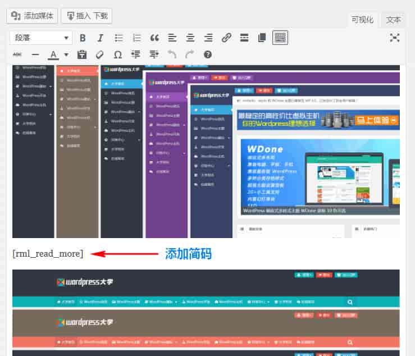
Task: Switch to the 可视化 visual tab
Action: click(362, 20)
